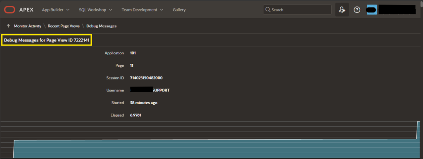Click the Page label
This screenshot has width=423, height=159.
(x=119, y=65)
